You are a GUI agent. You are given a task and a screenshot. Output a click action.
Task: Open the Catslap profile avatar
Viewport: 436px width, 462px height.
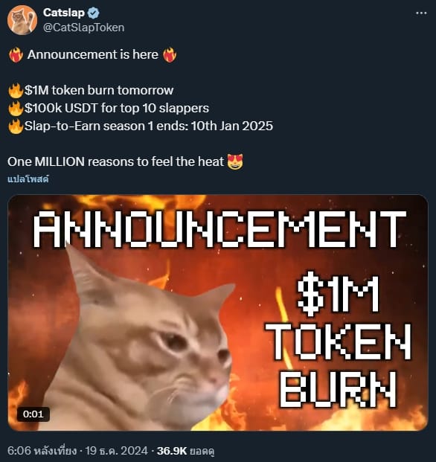pyautogui.click(x=22, y=20)
